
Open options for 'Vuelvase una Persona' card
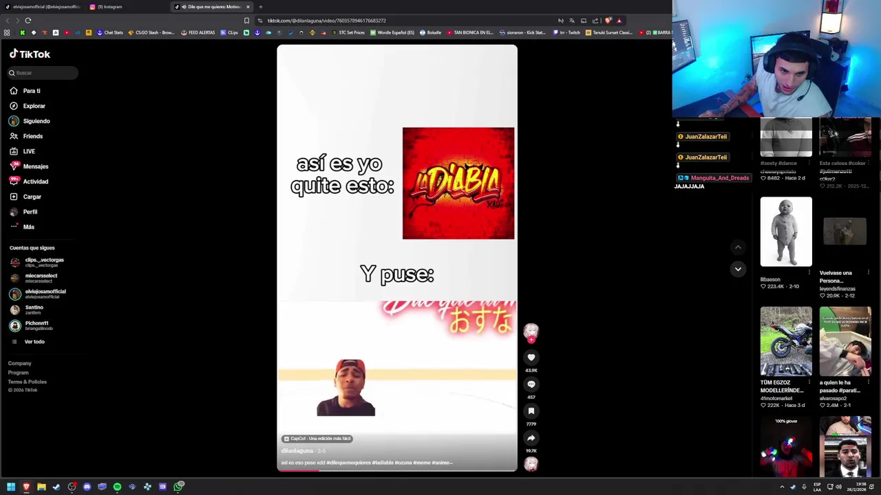coord(869,273)
